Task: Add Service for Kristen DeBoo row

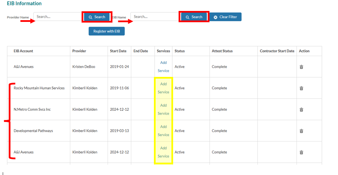Action: 164,67
